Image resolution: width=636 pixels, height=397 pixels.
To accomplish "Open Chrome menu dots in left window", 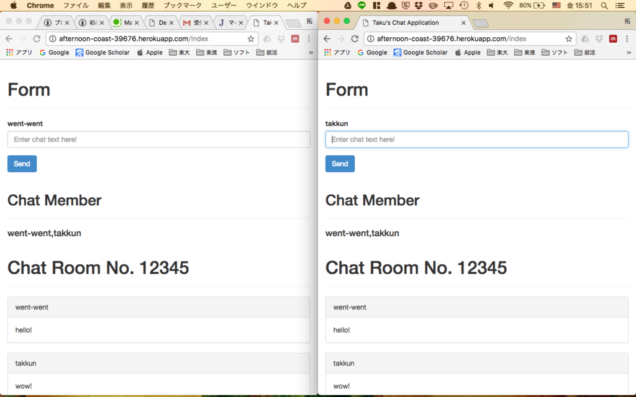I will click(x=309, y=38).
